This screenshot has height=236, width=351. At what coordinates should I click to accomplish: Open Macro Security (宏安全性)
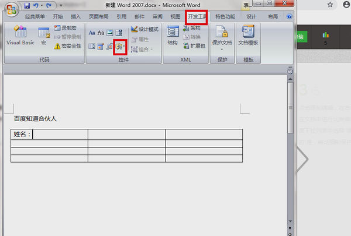pos(68,46)
